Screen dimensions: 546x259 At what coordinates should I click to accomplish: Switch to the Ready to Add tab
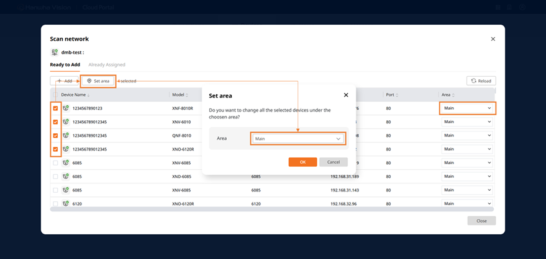(x=65, y=64)
